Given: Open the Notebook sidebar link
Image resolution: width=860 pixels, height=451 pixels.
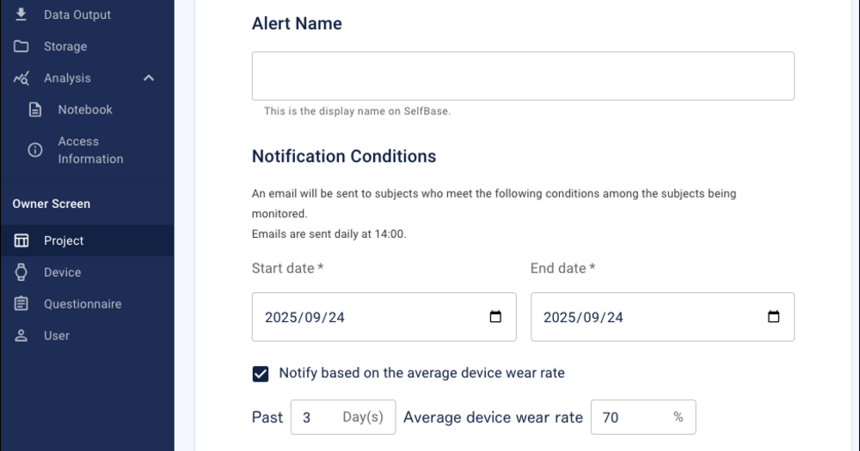Looking at the screenshot, I should (x=85, y=110).
